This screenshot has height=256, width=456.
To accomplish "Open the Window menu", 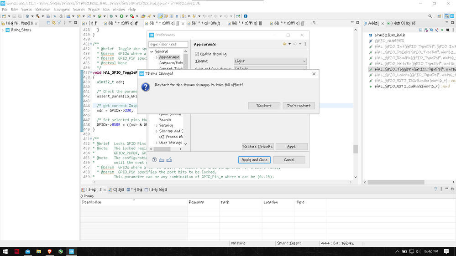I will click(119, 9).
